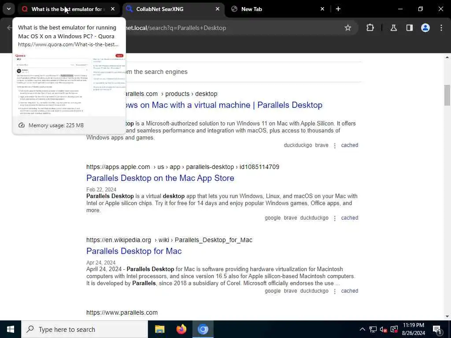Viewport: 451px width, 338px height.
Task: Click the https://www.parallels.com URL at bottom
Action: pyautogui.click(x=122, y=312)
